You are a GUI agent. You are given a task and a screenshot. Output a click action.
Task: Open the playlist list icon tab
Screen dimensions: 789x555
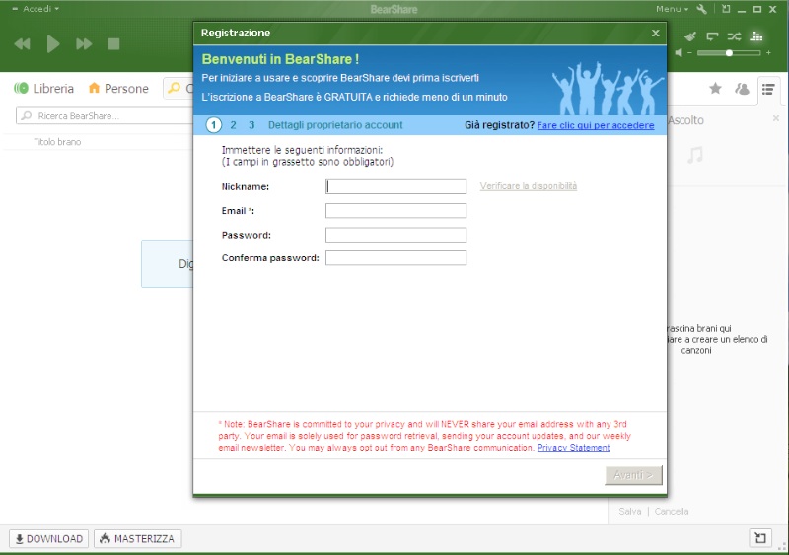tap(767, 89)
